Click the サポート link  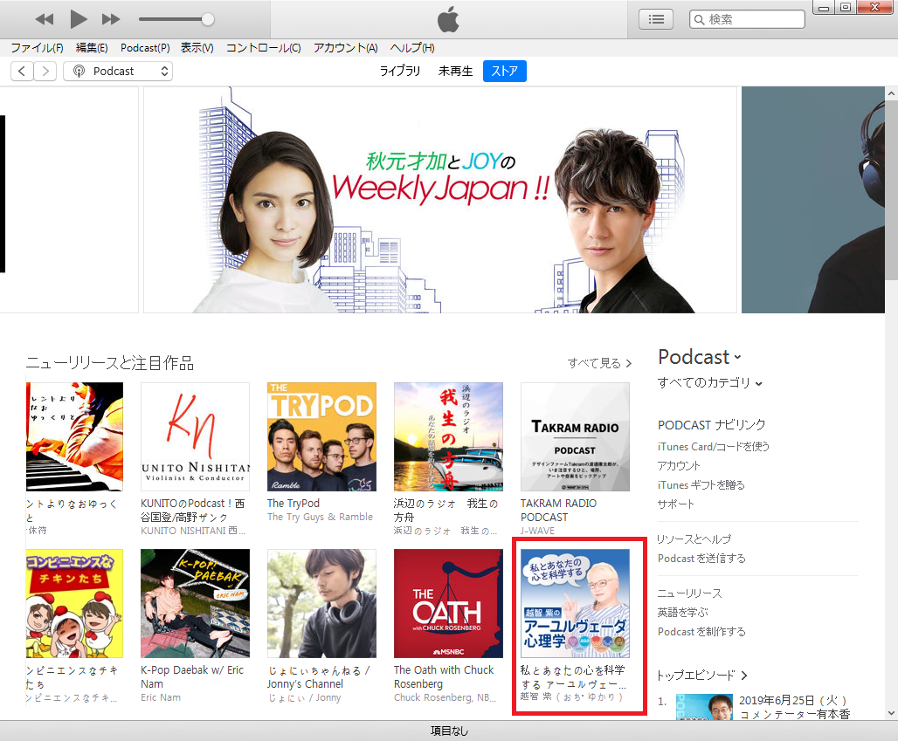[676, 504]
